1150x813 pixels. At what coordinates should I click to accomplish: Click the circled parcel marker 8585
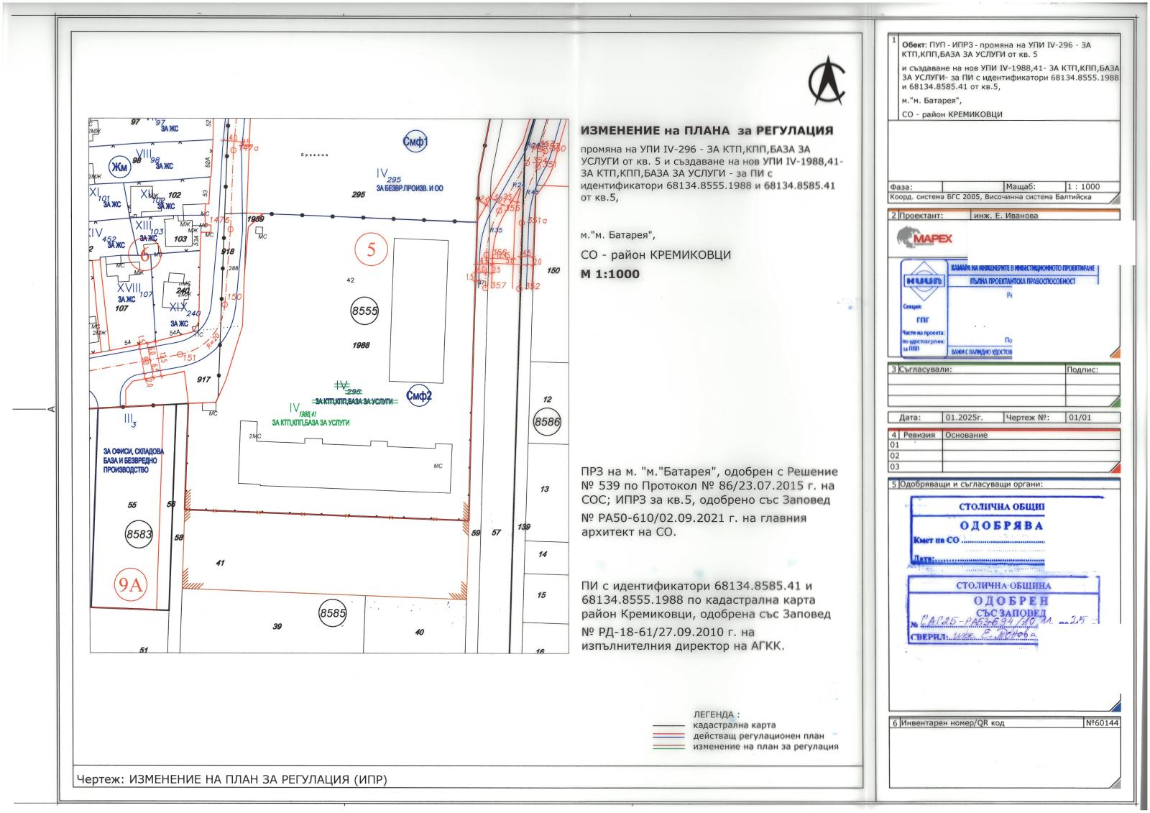pos(333,613)
